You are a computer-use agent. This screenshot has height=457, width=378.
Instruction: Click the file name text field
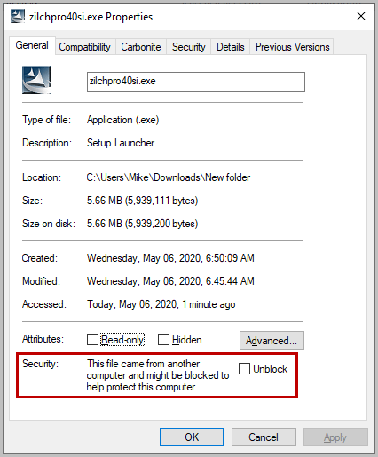click(196, 82)
